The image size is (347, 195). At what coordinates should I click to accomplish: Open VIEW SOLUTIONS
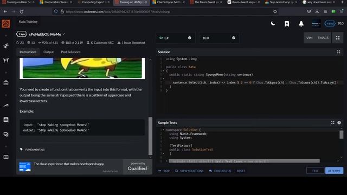pos(189,171)
